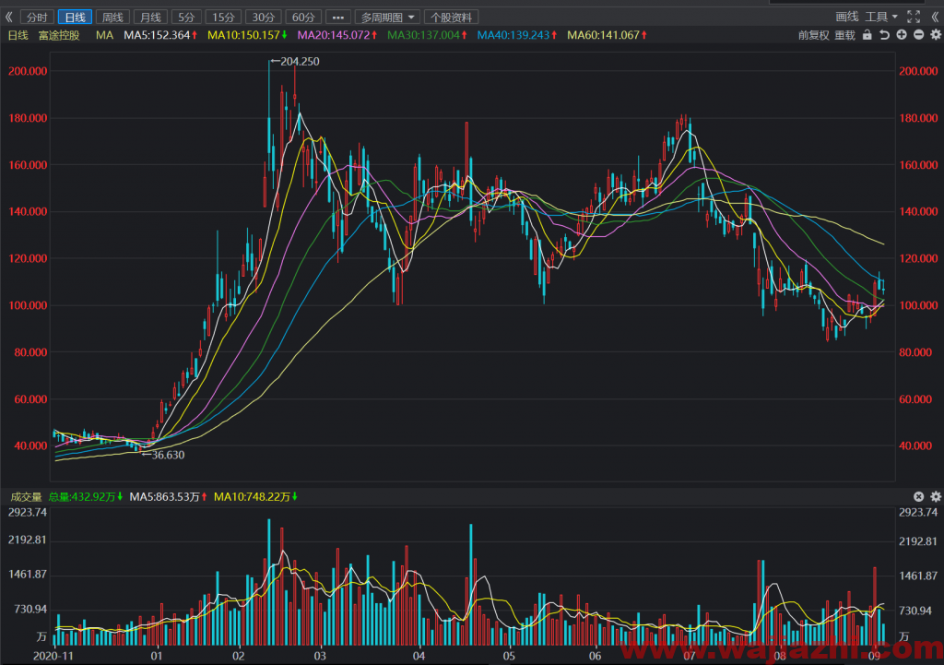Click the 成交量 volume indicator label

point(27,496)
